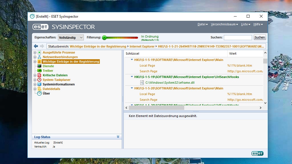This screenshot has width=292, height=164.
Task: Click the grey forward navigation arrow
Action: click(42, 46)
